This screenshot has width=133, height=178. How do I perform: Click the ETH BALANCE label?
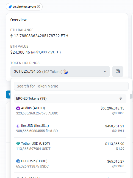22,30
